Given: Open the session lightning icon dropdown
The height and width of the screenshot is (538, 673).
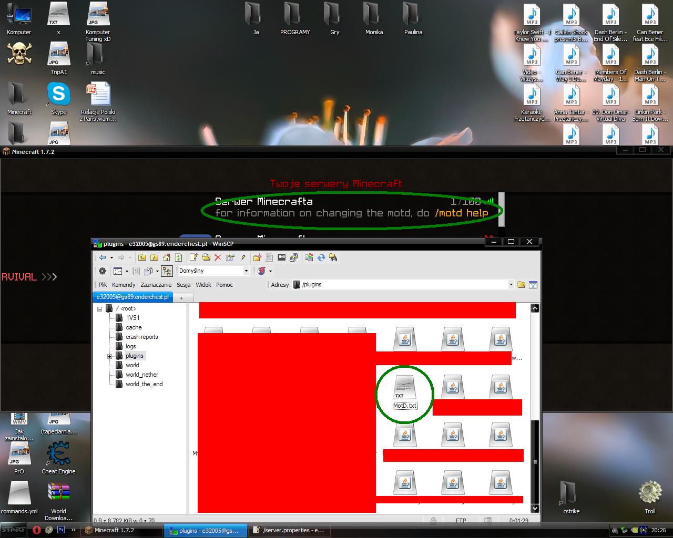Looking at the screenshot, I should pos(270,271).
